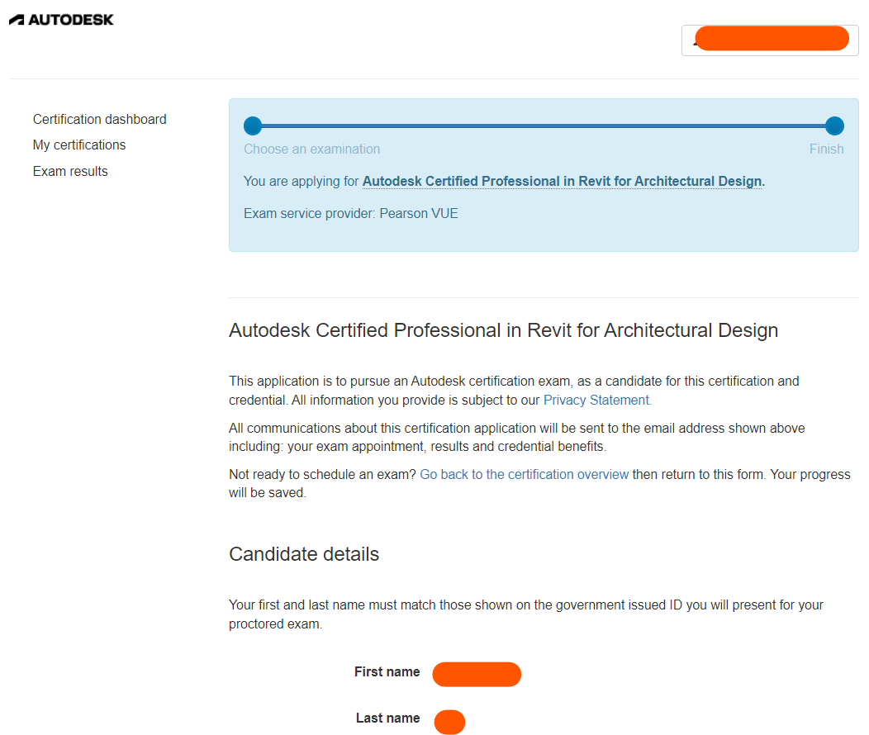Click the Candidate details heading
This screenshot has width=869, height=735.
tap(304, 554)
